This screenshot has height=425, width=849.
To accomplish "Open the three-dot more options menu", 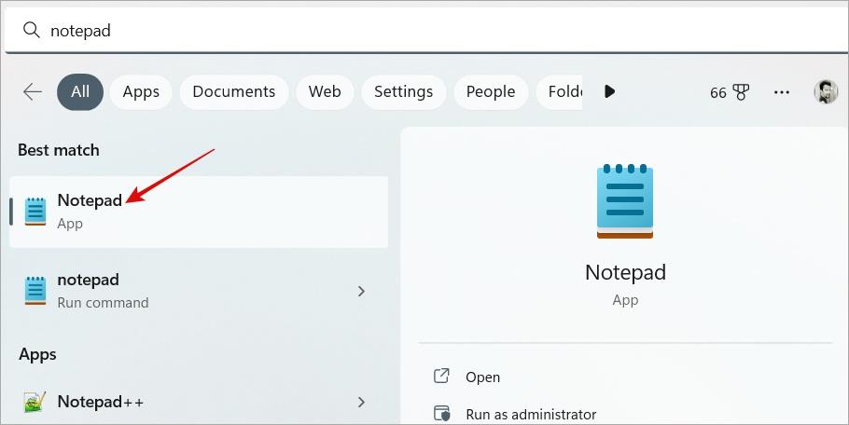I will tap(782, 92).
